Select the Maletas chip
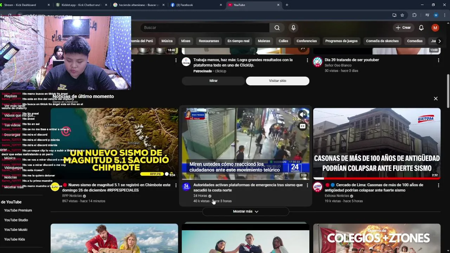The height and width of the screenshot is (253, 450). (264, 41)
